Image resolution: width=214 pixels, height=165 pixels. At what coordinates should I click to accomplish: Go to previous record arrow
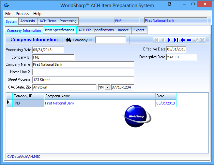tap(163, 40)
